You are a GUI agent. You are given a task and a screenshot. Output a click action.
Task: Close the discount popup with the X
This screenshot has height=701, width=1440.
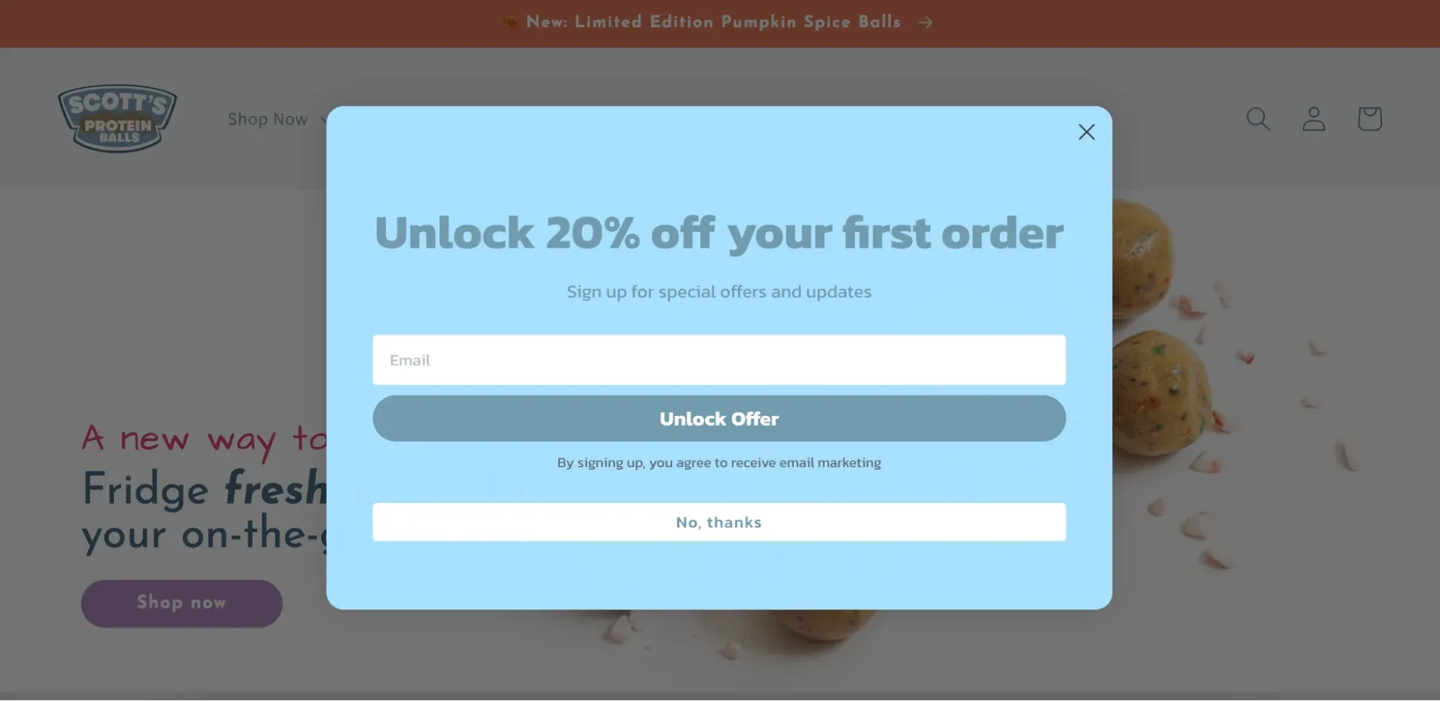click(1086, 132)
